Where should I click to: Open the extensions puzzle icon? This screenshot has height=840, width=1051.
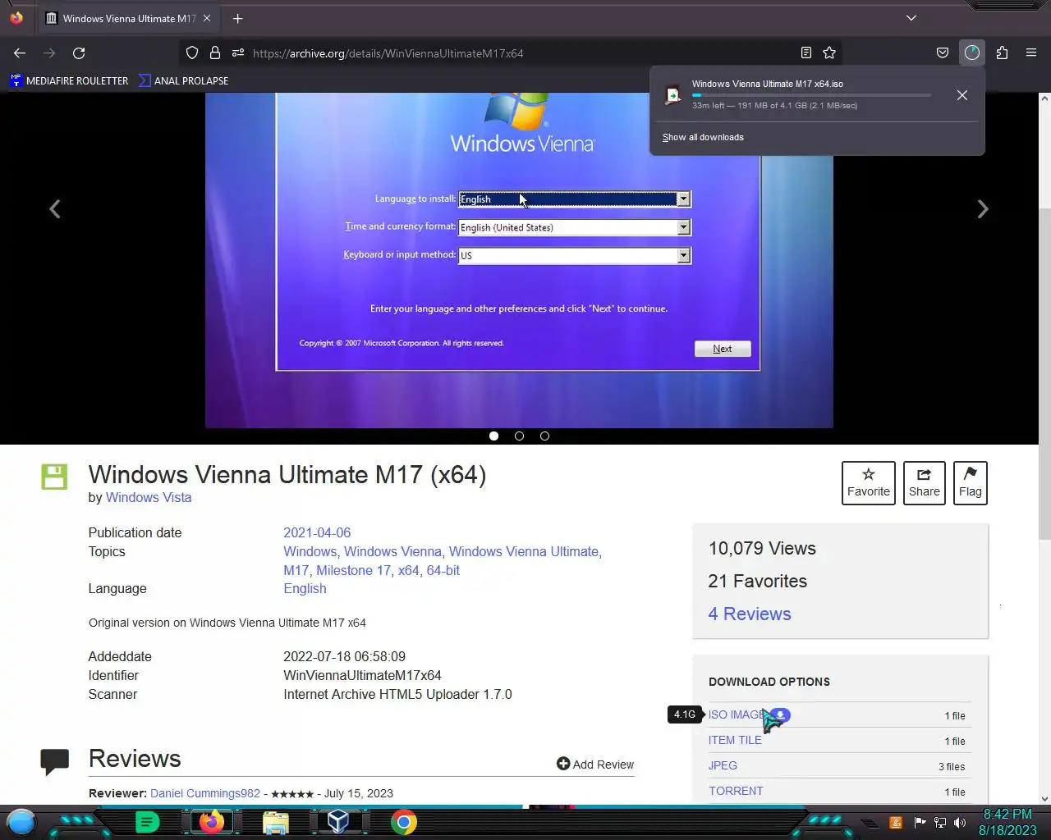[1002, 53]
